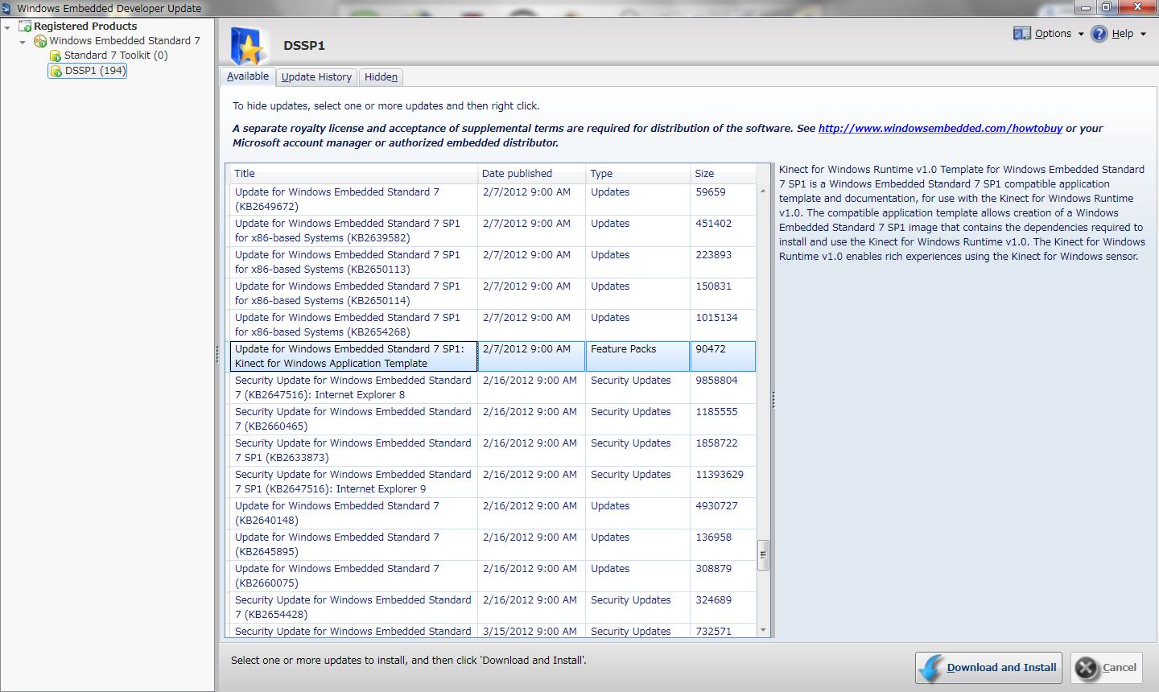Select Standard 7 Toolkit (0) in tree

[116, 56]
